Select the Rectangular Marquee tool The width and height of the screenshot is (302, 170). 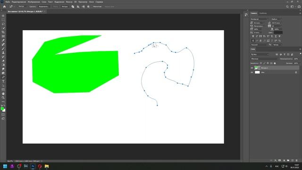point(3,20)
